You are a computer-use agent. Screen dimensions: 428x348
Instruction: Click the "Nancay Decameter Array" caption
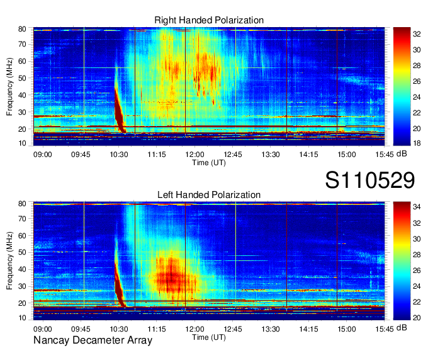pos(93,340)
